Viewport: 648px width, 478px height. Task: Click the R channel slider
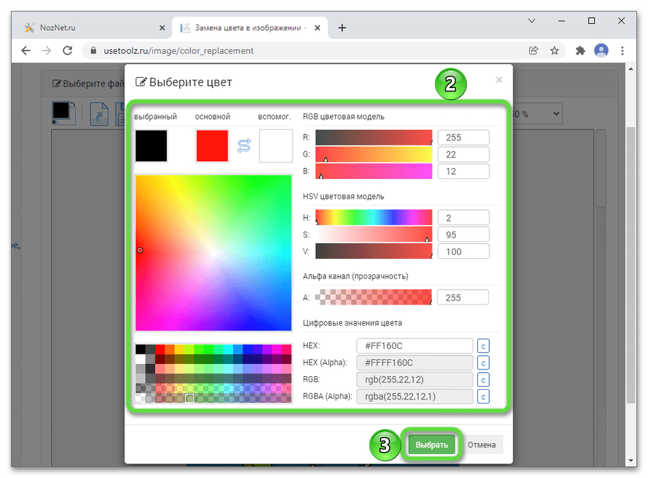coord(374,137)
